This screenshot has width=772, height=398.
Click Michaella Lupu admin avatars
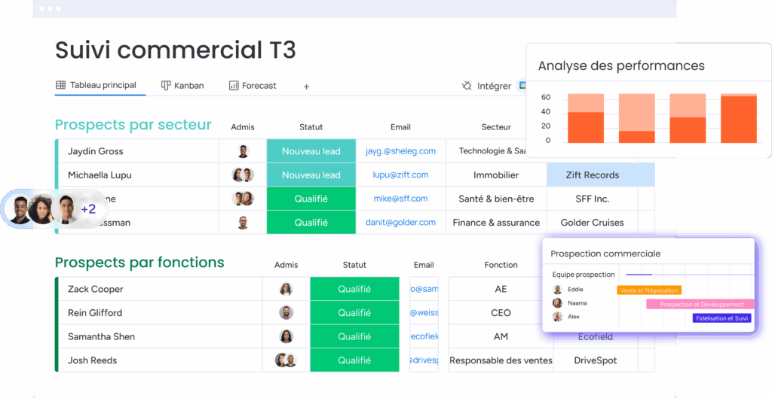coord(243,175)
